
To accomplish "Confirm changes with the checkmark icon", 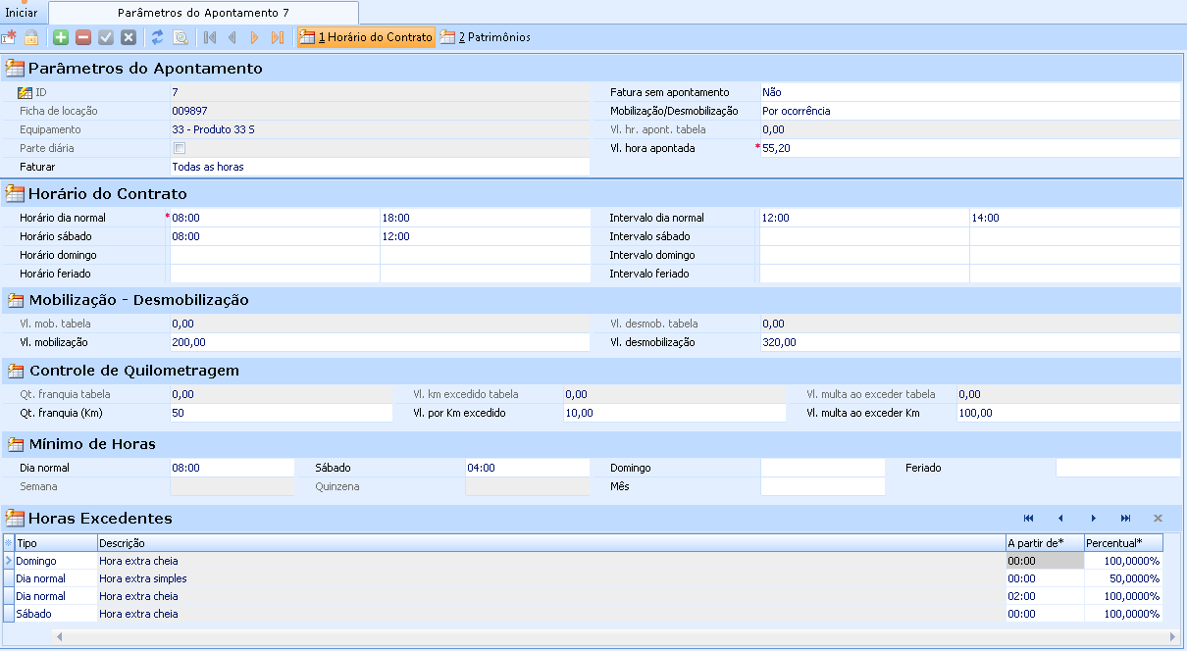I will pos(106,37).
